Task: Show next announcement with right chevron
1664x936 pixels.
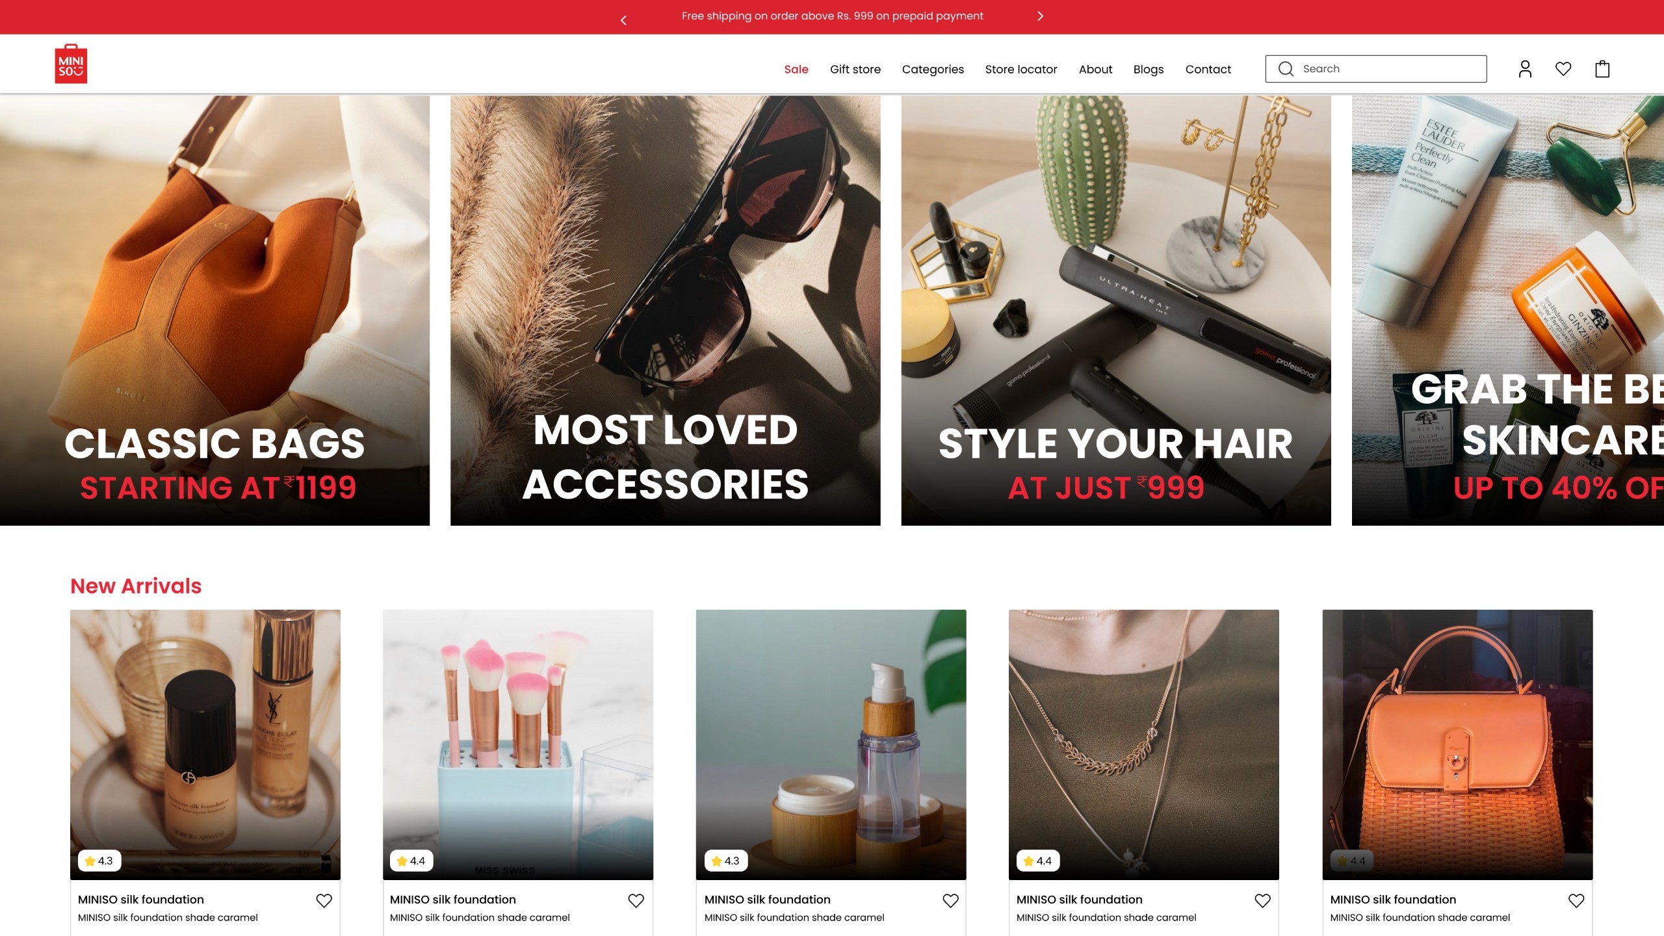Action: point(1040,16)
